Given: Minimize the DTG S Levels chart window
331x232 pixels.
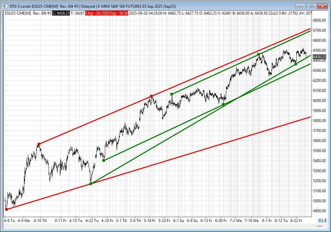Looking at the screenshot, I should click(x=300, y=6).
